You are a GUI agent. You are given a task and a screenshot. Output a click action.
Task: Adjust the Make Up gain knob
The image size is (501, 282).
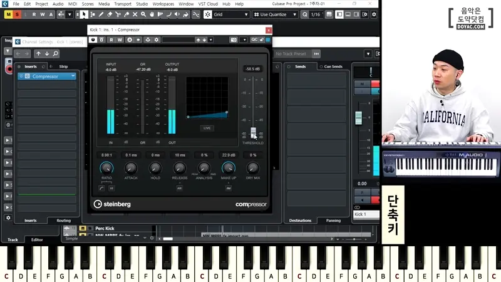coord(228,167)
